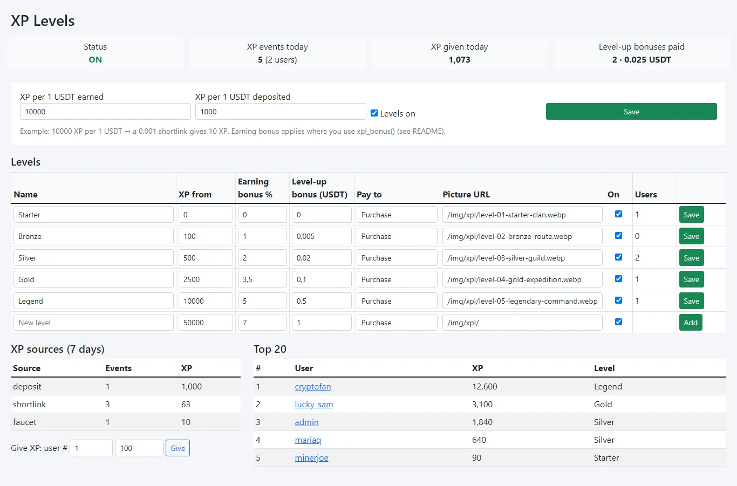The width and height of the screenshot is (737, 486).
Task: Edit the Legend picture URL field
Action: [x=522, y=301]
